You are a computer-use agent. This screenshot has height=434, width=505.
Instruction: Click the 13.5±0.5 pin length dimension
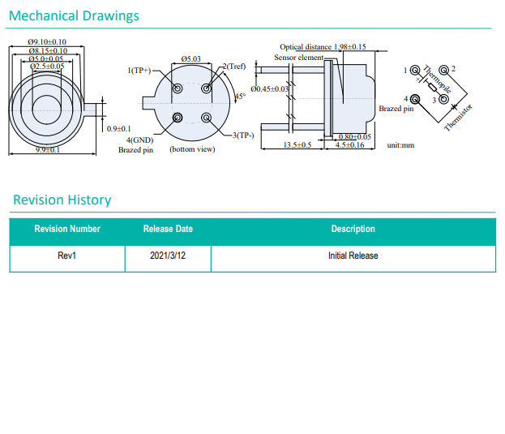[297, 144]
